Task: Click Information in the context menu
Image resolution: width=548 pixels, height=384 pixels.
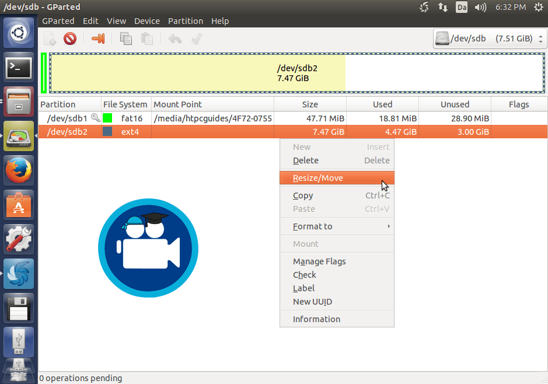Action: 316,319
